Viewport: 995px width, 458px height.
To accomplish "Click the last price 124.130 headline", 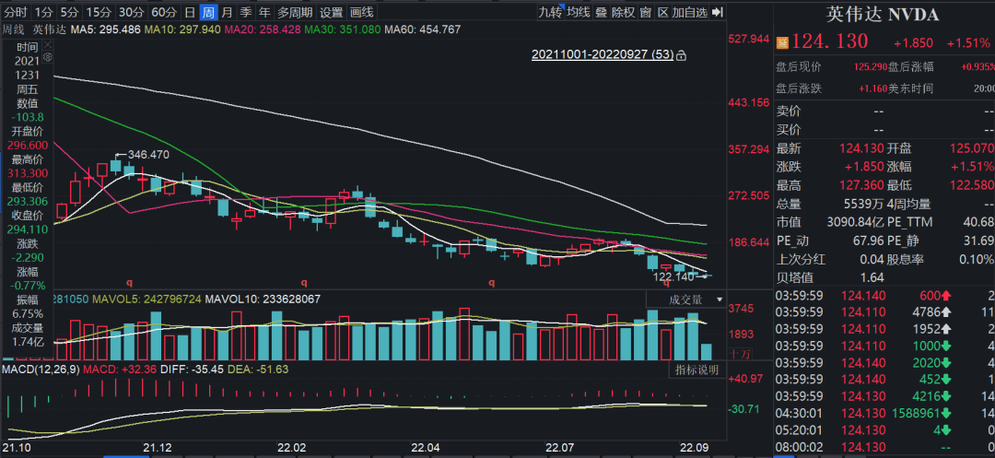I will 829,41.
